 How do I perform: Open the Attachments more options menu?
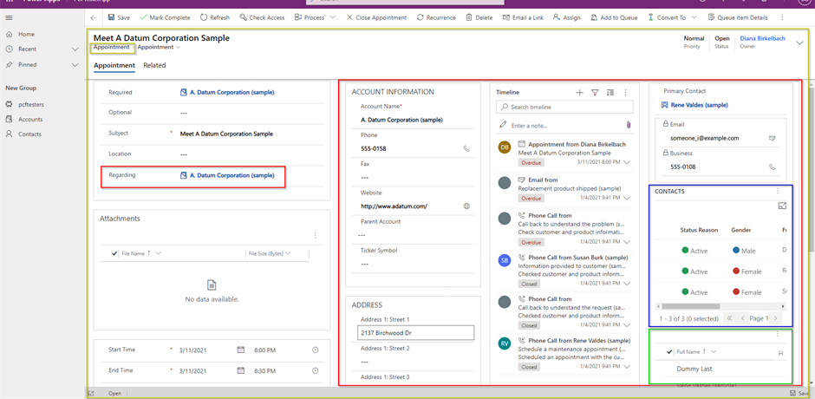(315, 236)
